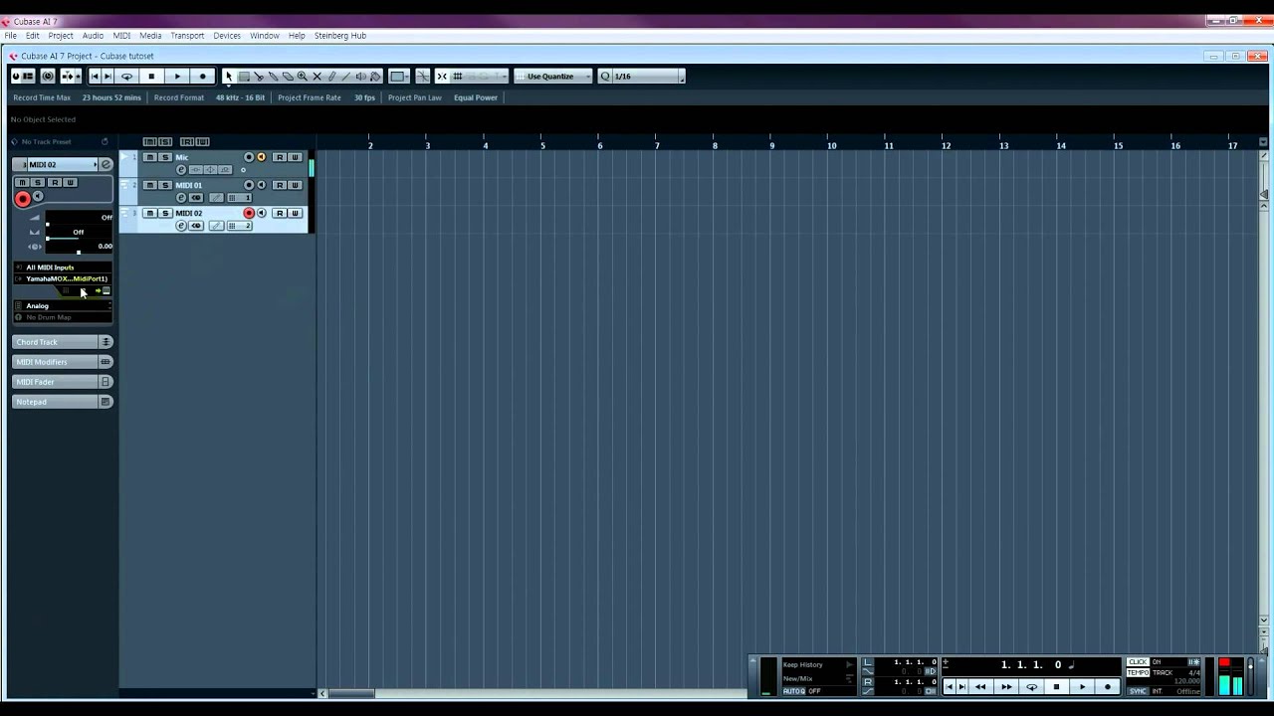
Task: Click the horizontal timeline scrollbar
Action: tap(351, 693)
